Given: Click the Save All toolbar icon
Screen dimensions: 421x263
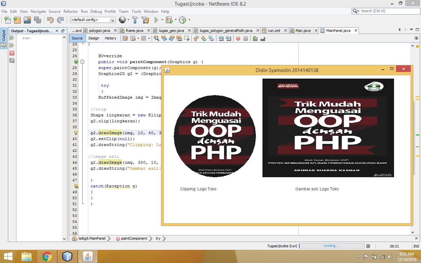Looking at the screenshot, I should 37,20.
